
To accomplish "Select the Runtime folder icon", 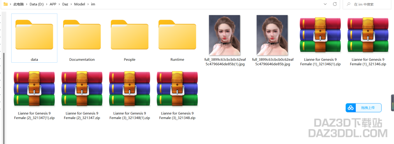I will pyautogui.click(x=177, y=34).
